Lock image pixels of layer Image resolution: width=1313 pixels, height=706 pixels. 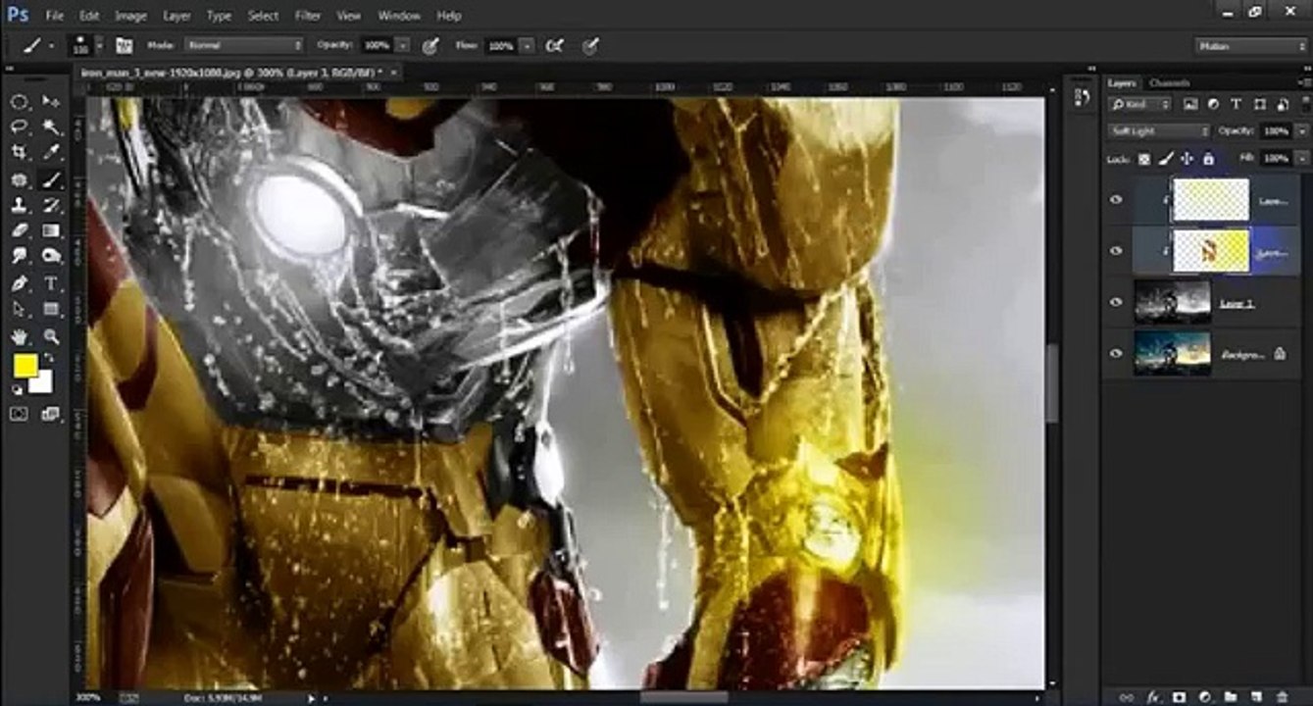[x=1166, y=158]
